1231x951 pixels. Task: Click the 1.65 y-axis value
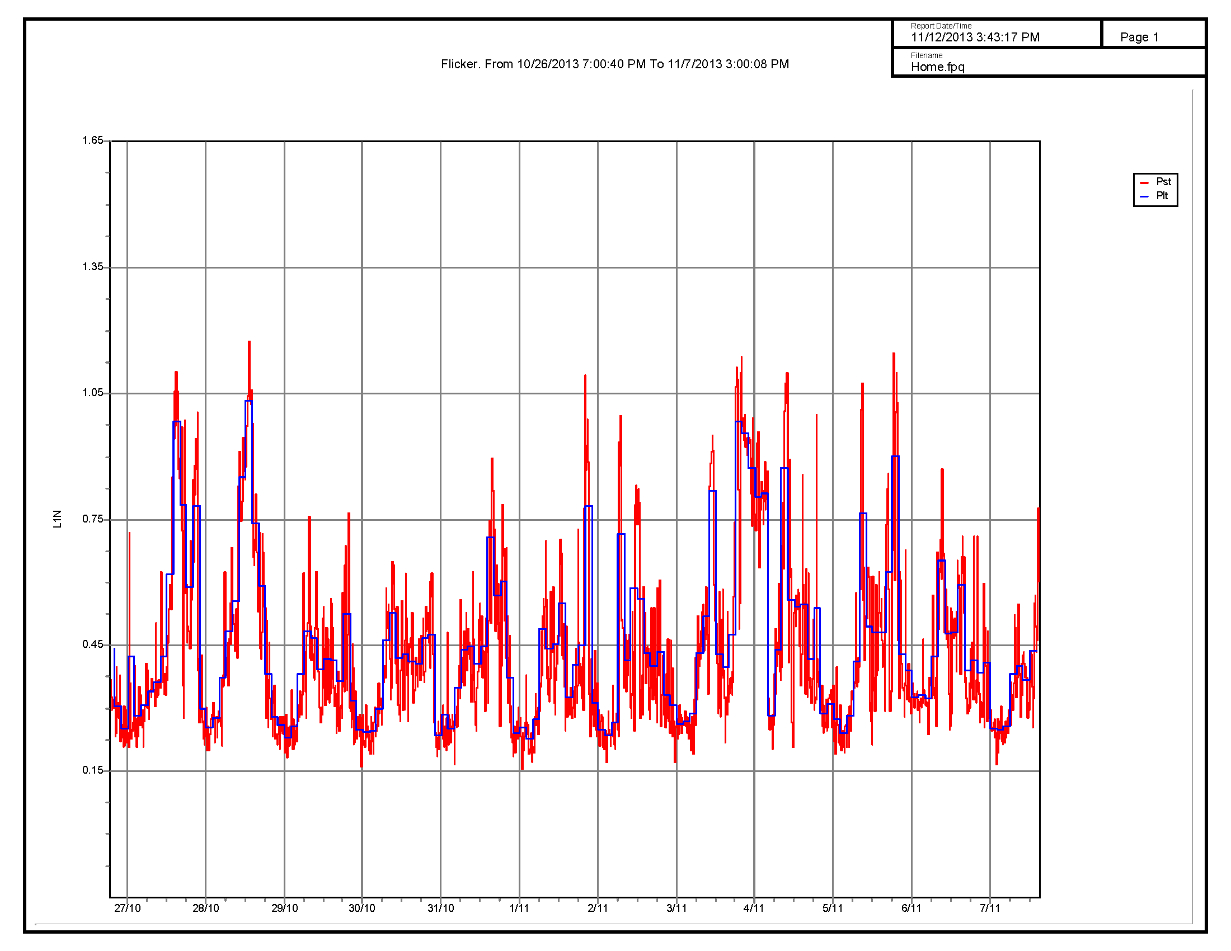pos(93,140)
